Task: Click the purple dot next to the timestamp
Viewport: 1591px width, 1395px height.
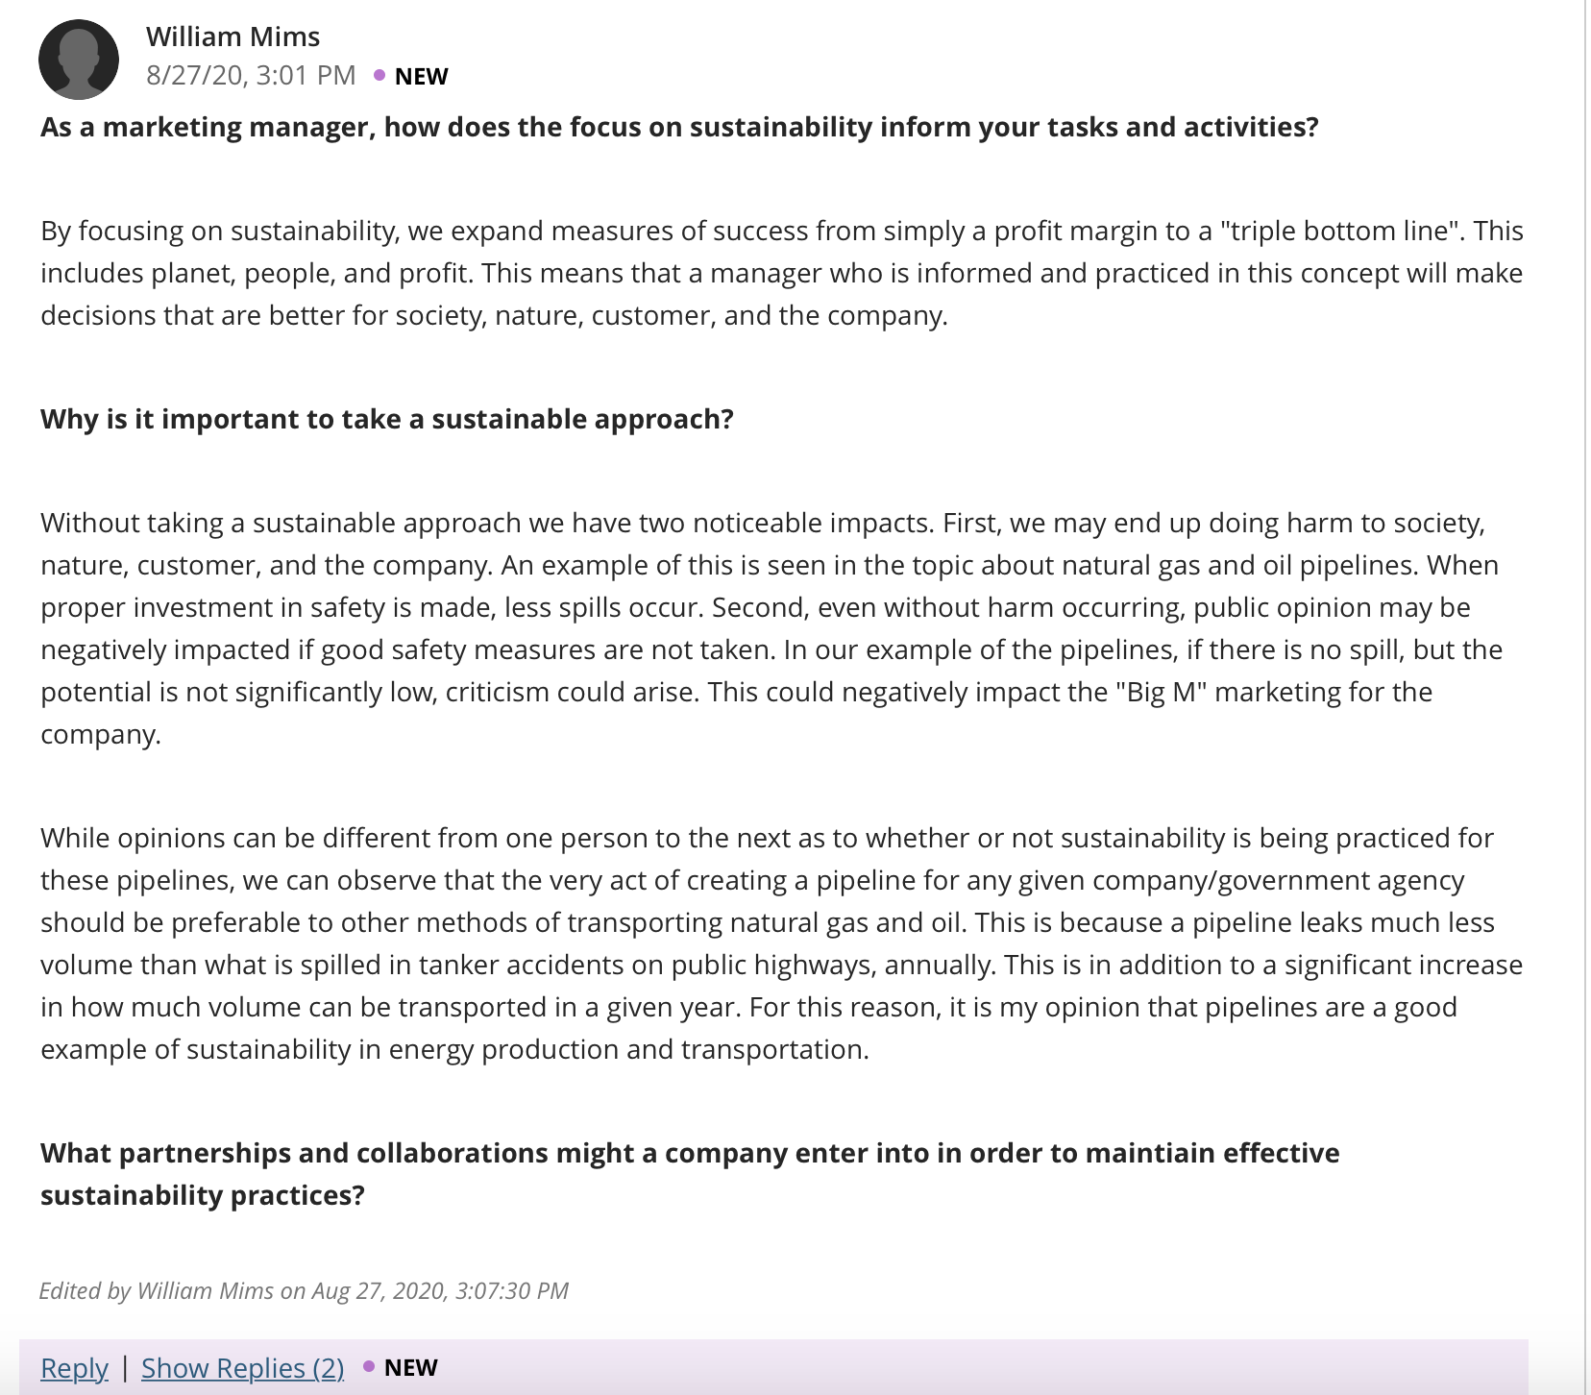Action: (379, 75)
